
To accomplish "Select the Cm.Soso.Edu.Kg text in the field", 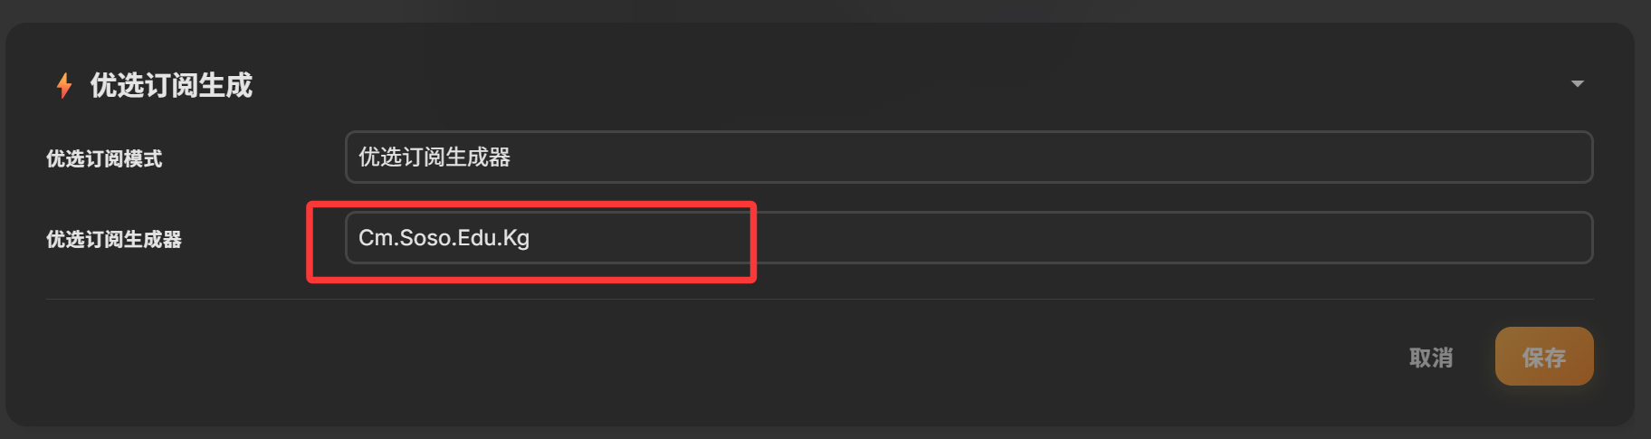I will tap(444, 238).
